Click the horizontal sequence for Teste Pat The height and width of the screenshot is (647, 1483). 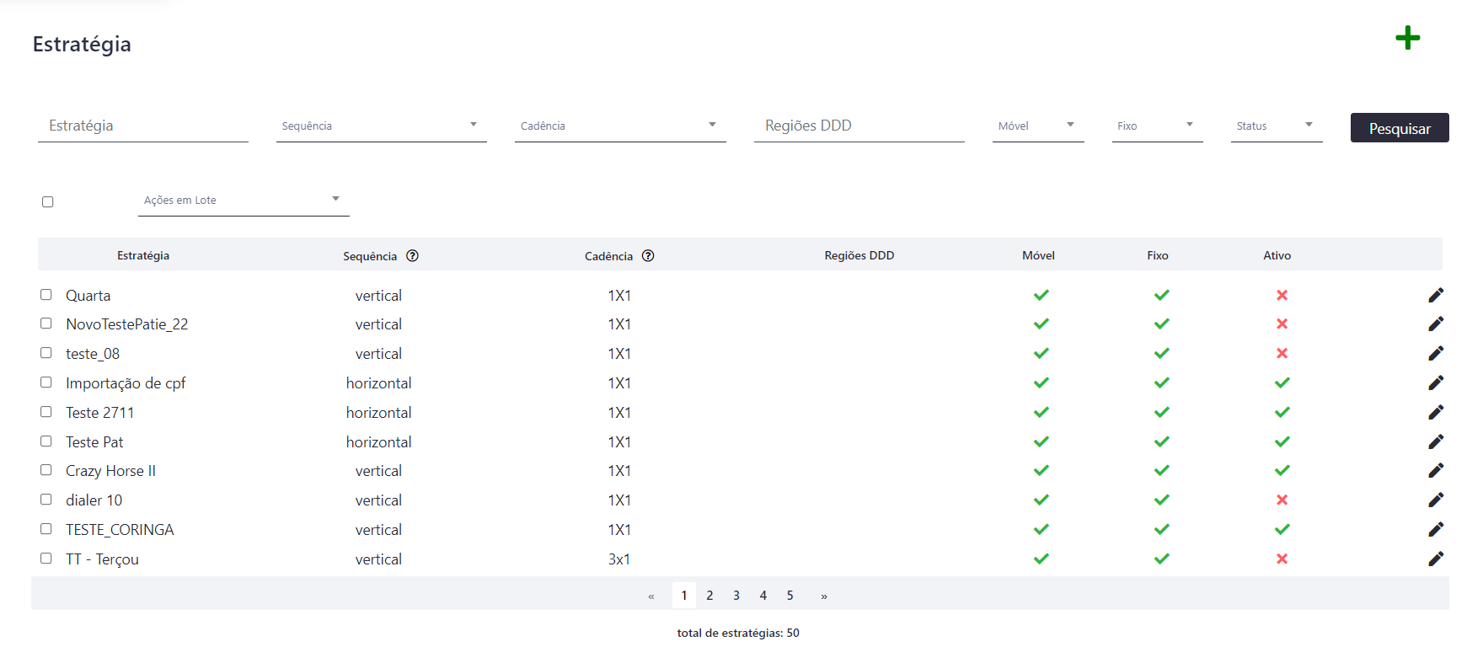pyautogui.click(x=378, y=442)
